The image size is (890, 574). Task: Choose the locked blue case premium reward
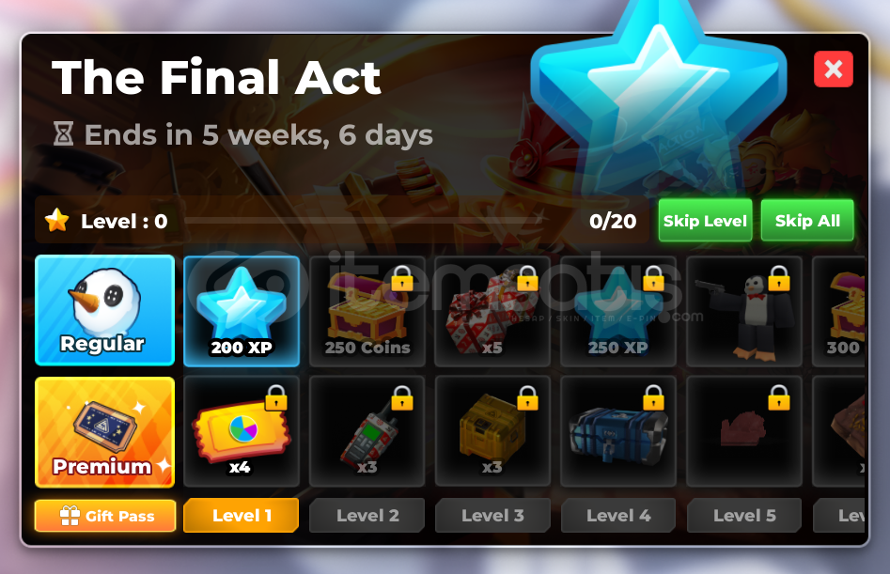(618, 431)
